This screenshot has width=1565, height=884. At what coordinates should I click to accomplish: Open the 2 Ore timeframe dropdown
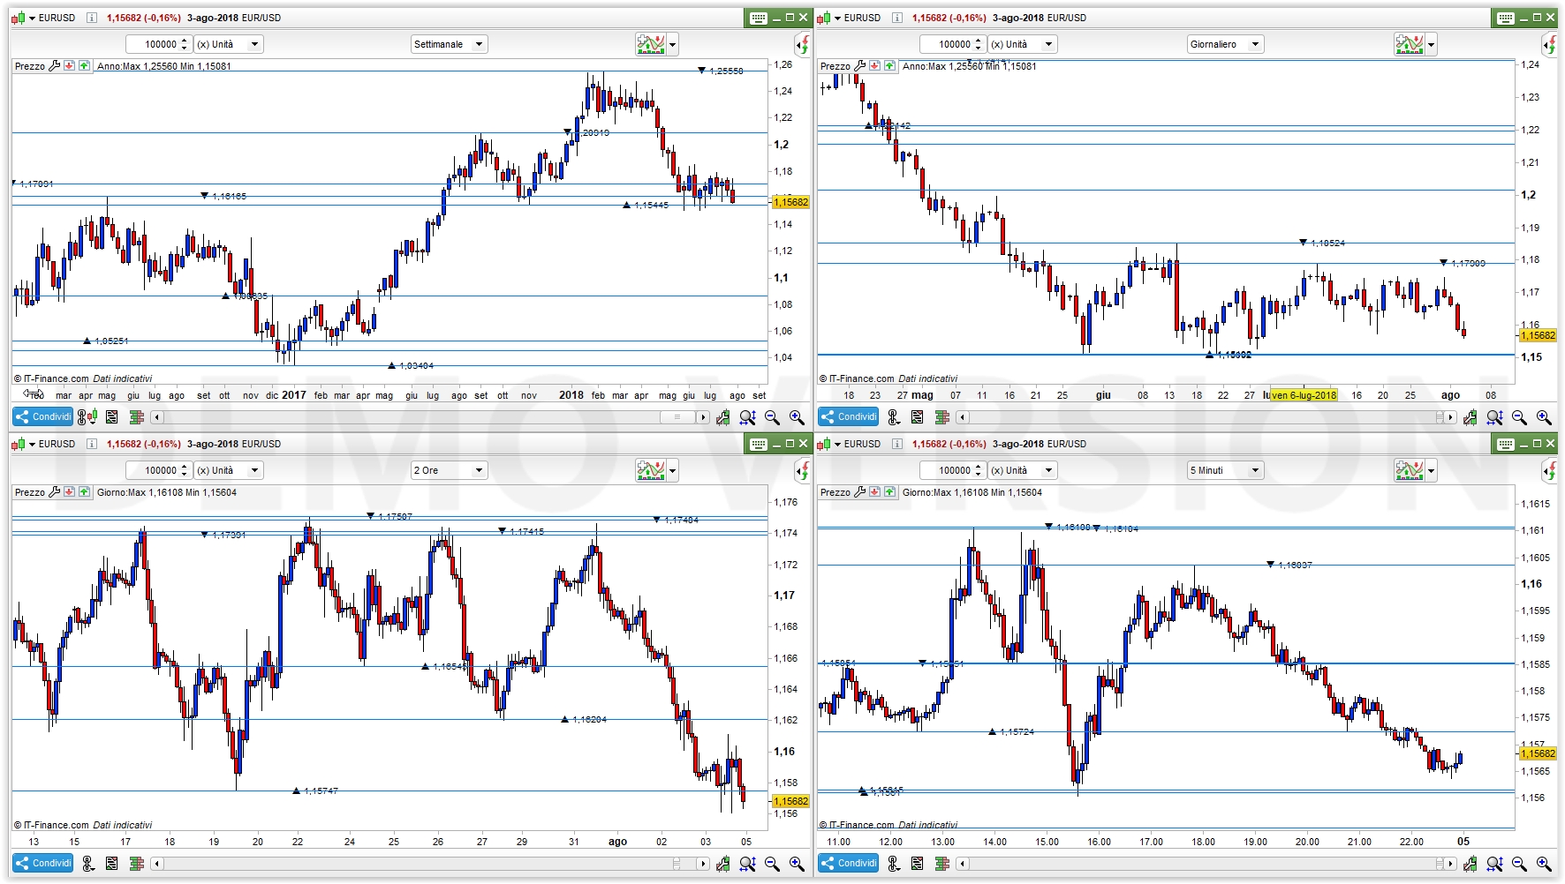[x=450, y=470]
